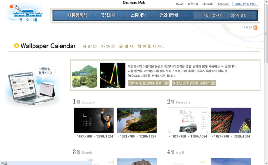Switch to the ENGLISH site
This screenshot has height=165, width=268.
[x=223, y=4]
